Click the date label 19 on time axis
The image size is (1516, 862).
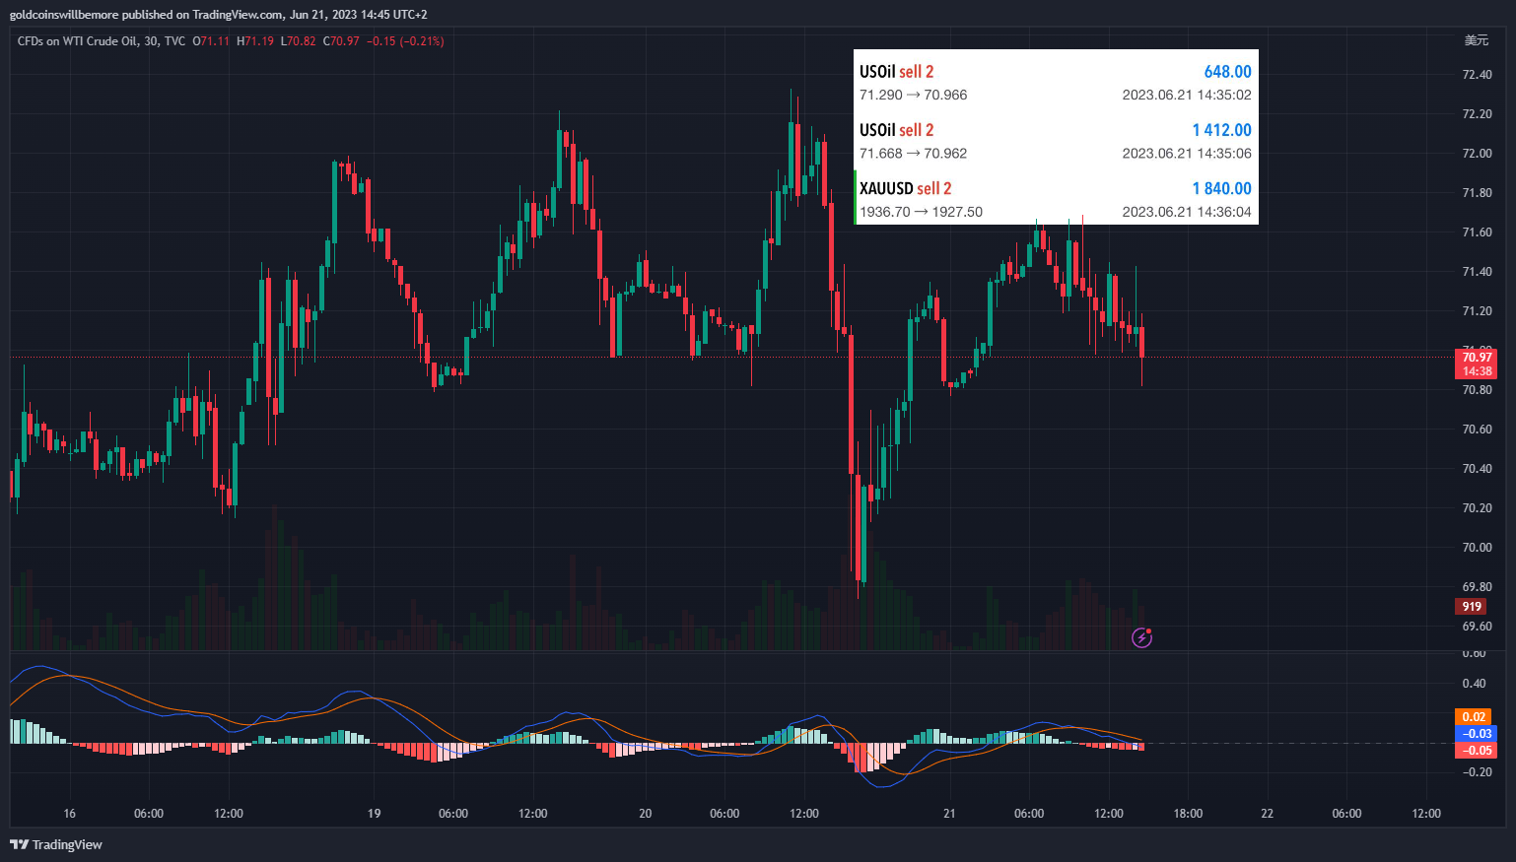[374, 814]
